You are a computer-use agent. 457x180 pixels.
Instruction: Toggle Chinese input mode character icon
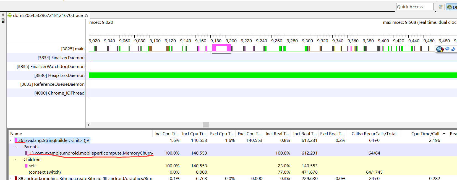click(447, 49)
